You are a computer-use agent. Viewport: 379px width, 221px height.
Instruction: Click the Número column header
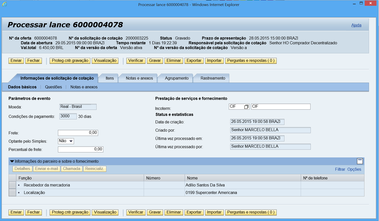[164, 178]
